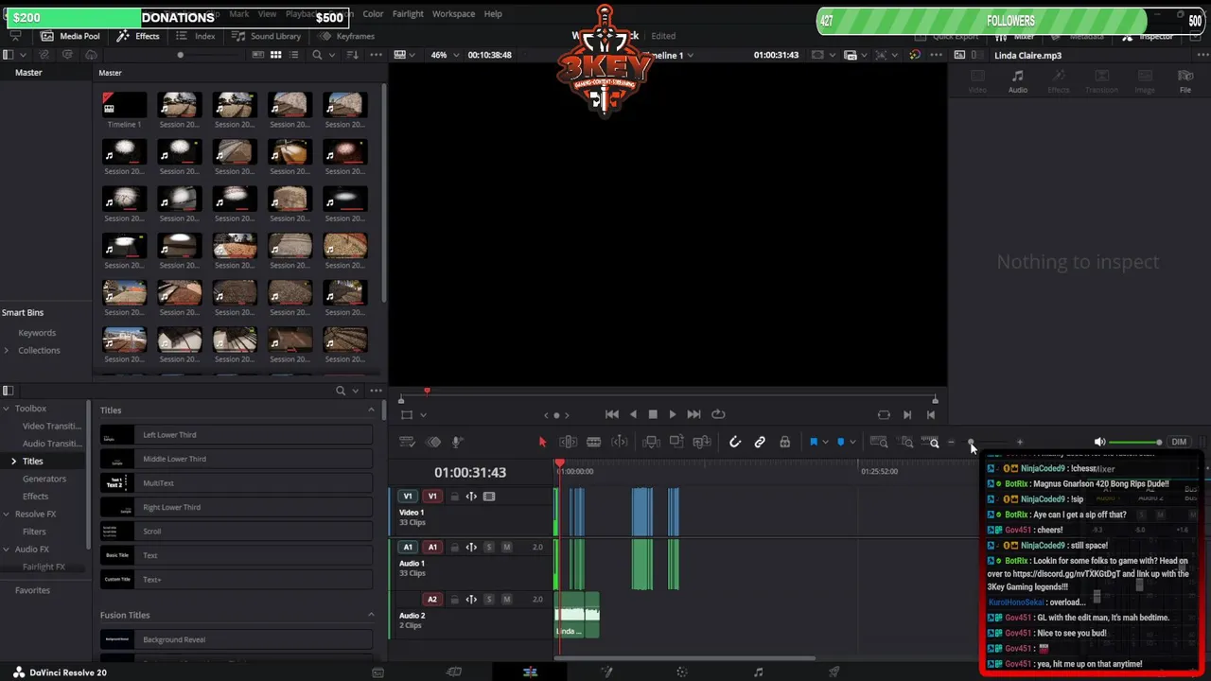Open the Color menu
This screenshot has height=681, width=1211.
(373, 14)
